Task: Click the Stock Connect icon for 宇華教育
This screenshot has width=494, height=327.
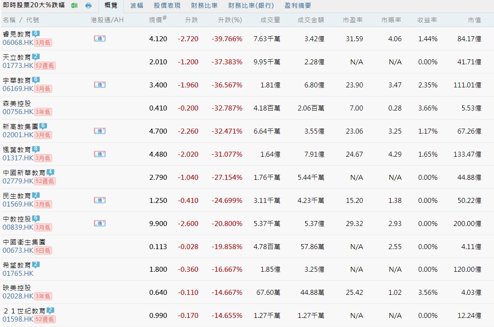Action: (99, 85)
